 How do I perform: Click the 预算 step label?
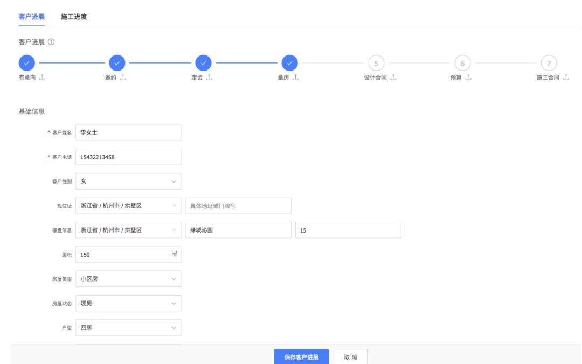tap(456, 78)
